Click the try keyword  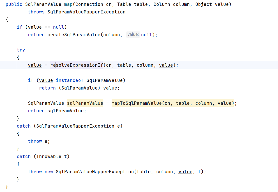21,50
